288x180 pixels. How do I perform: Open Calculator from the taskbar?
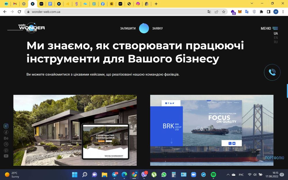point(174,175)
